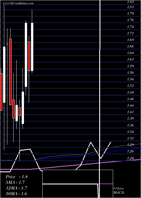This screenshot has width=141, height=198.
Task: Click the 1.61 price axis label
Action: (x=130, y=59)
